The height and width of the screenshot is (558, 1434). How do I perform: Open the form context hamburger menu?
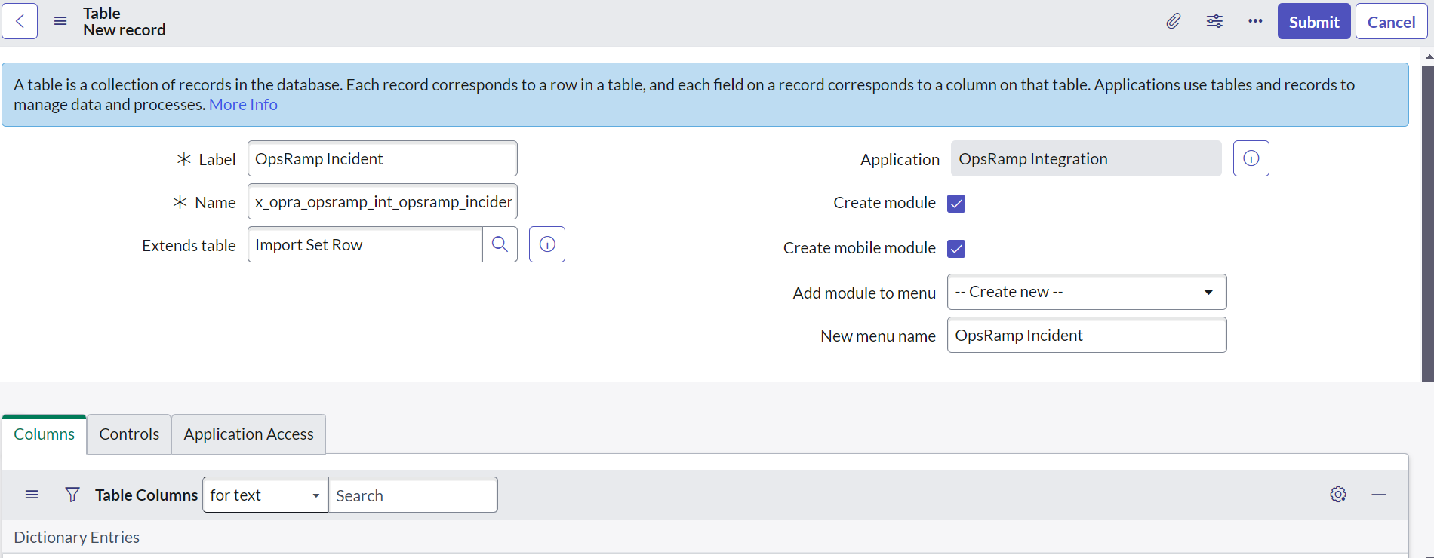[60, 21]
